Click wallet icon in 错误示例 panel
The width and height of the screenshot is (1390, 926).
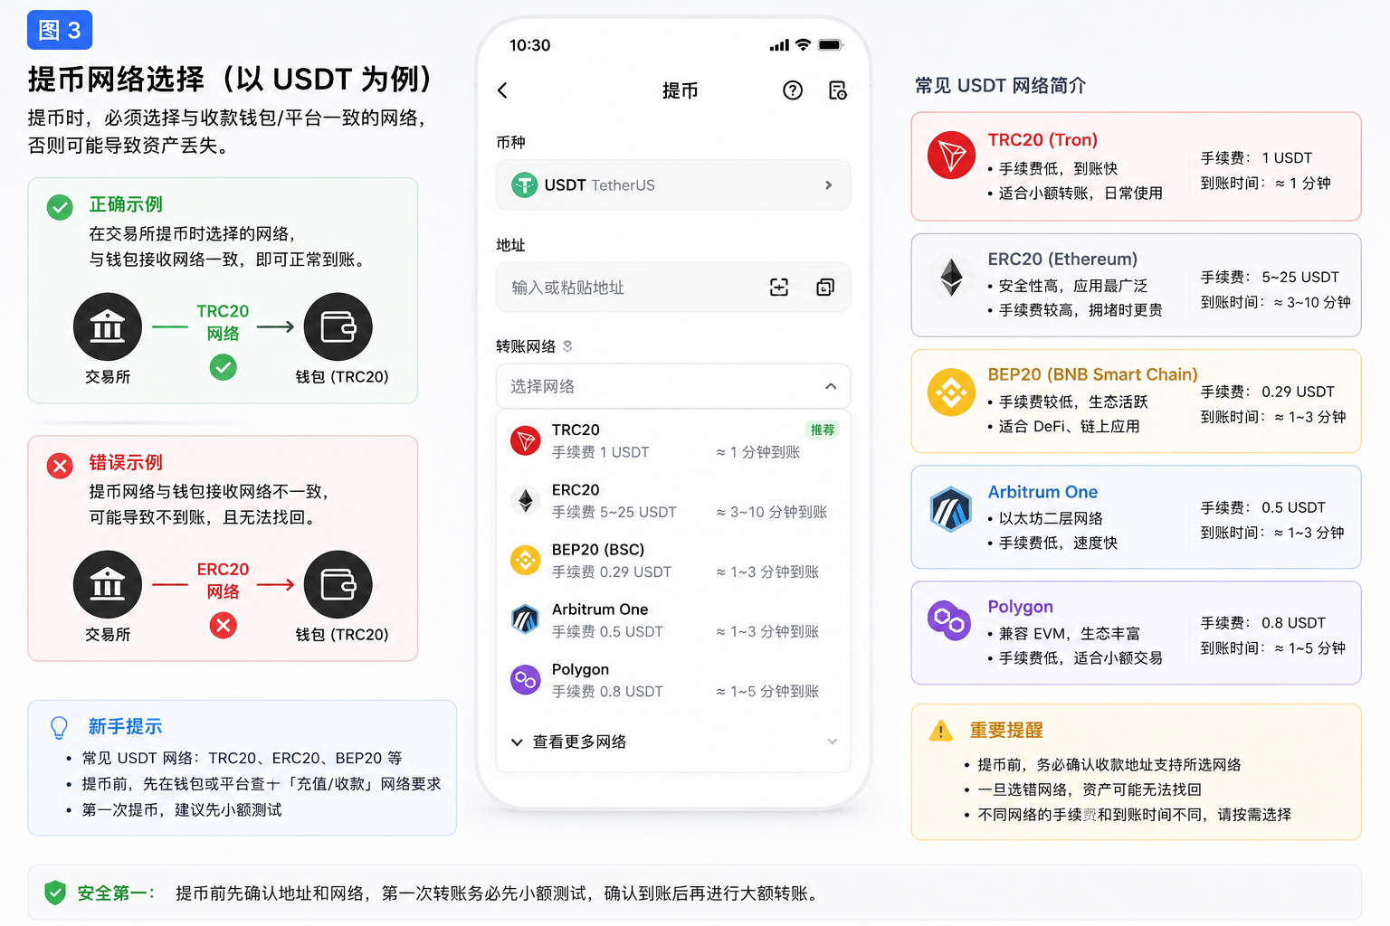pos(338,585)
